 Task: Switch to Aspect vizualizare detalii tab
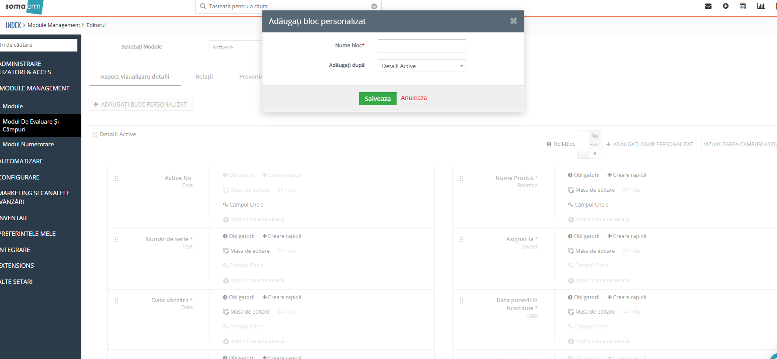[x=135, y=77]
